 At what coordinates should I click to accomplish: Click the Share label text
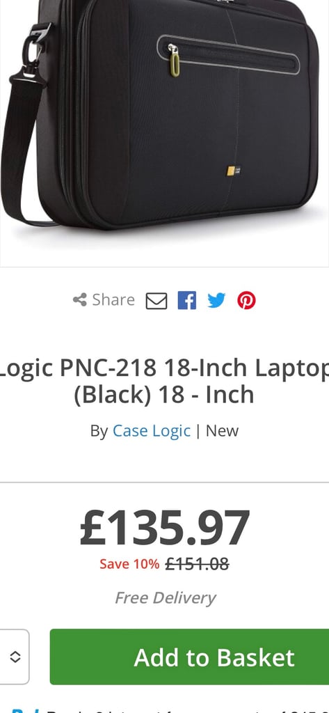click(113, 300)
